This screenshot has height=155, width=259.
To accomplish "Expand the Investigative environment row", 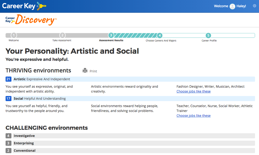I will [130, 136].
